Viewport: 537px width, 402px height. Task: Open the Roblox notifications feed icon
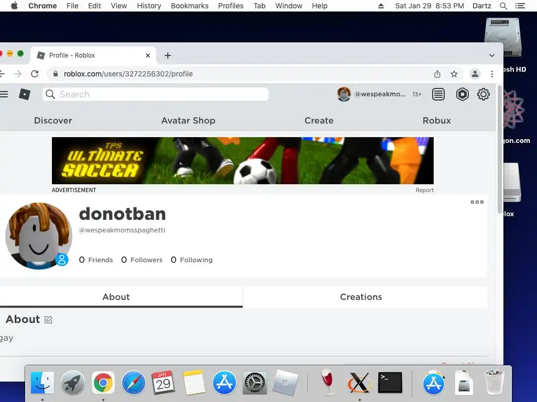[438, 94]
